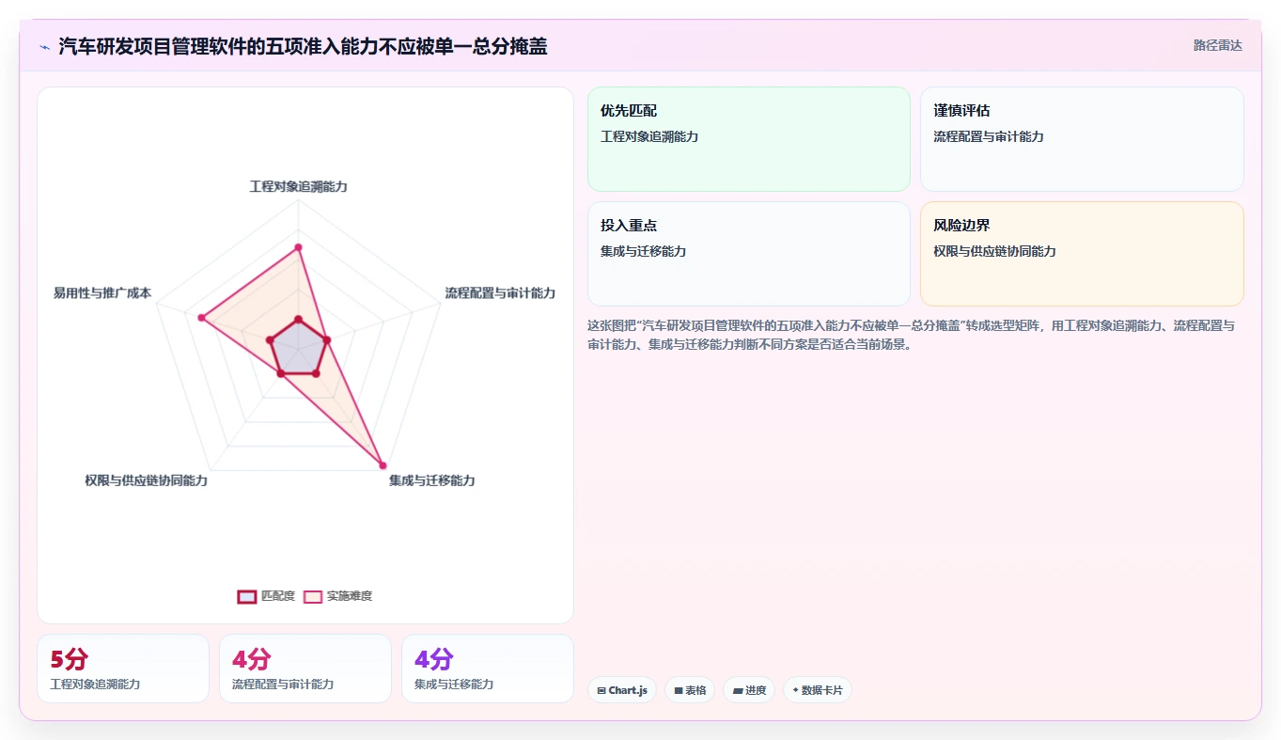
Task: Click the 5分 工程对象追溯能力 score card
Action: [x=123, y=669]
